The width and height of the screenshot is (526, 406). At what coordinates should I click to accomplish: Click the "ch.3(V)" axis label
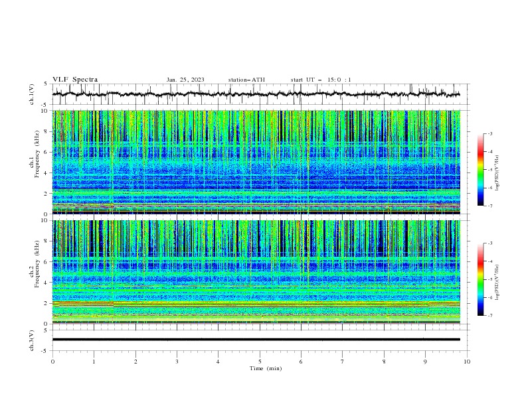pyautogui.click(x=32, y=340)
